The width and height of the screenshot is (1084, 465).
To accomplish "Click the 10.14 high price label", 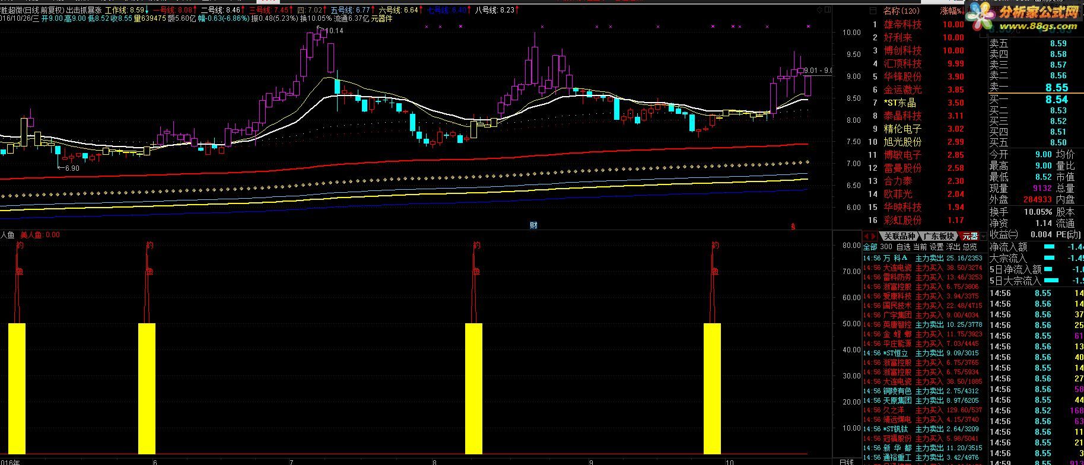I will [x=333, y=30].
